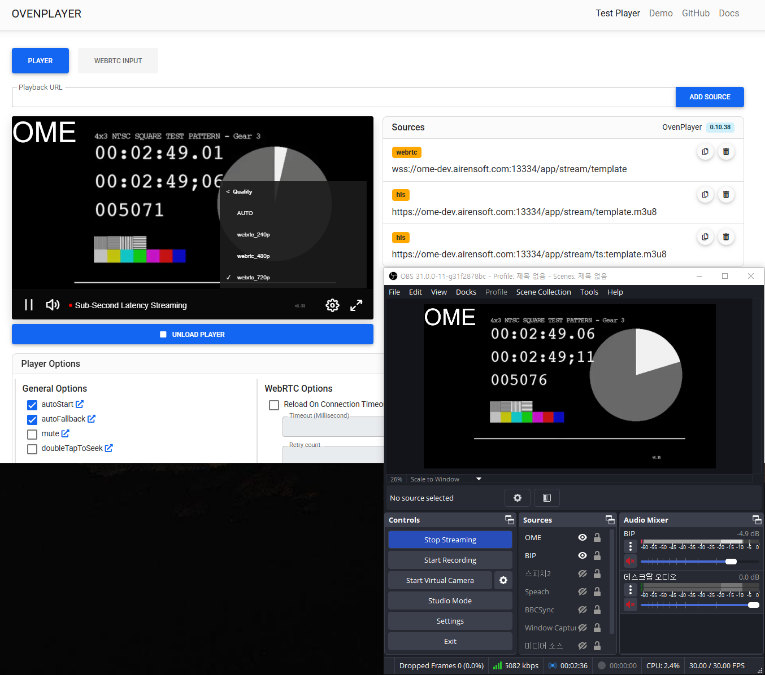The height and width of the screenshot is (675, 765).
Task: Copy the webrtc source URL
Action: 705,152
